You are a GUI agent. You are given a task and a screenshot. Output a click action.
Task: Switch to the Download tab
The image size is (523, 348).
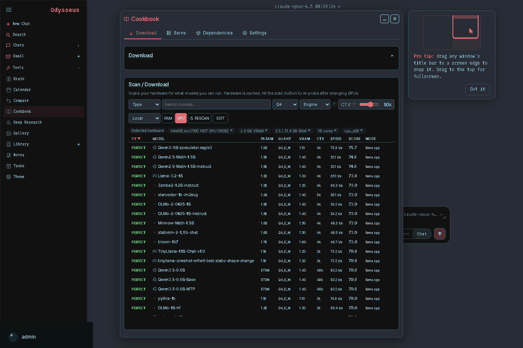point(143,33)
